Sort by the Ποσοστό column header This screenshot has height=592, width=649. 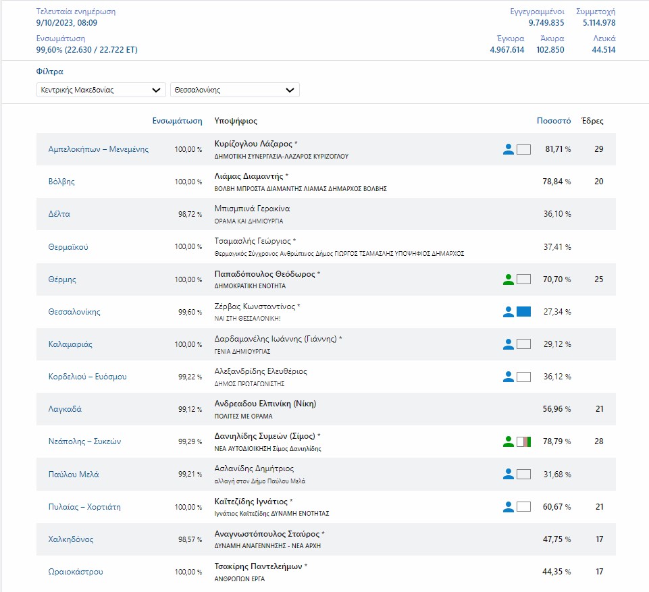click(554, 122)
